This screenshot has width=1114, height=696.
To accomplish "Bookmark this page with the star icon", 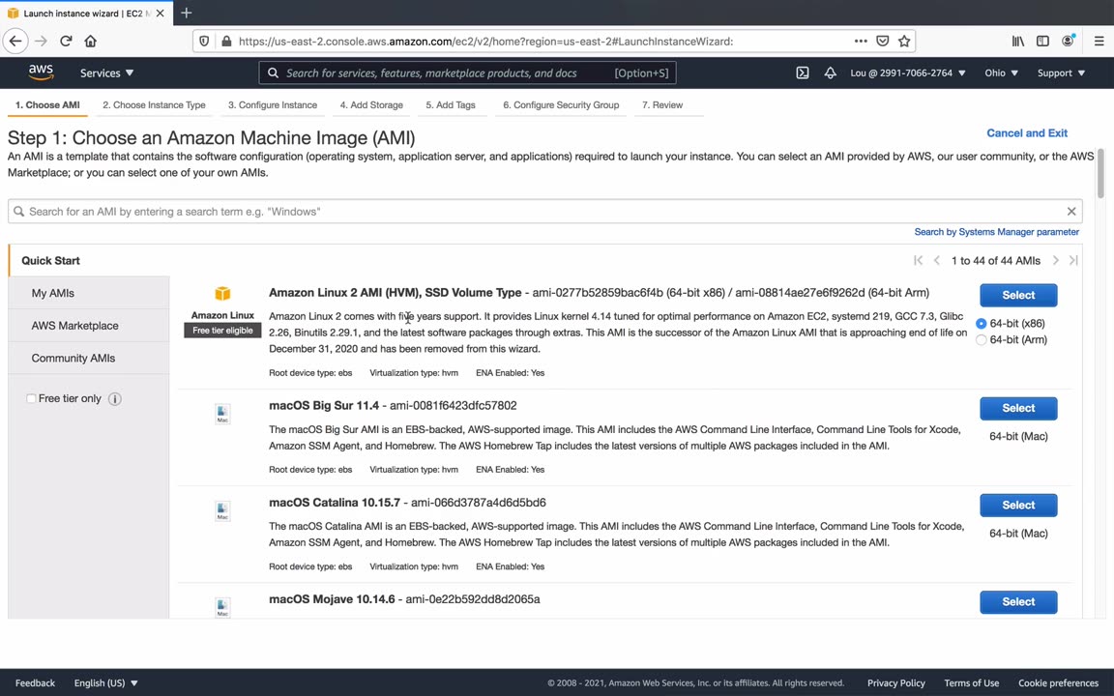I will [x=904, y=42].
